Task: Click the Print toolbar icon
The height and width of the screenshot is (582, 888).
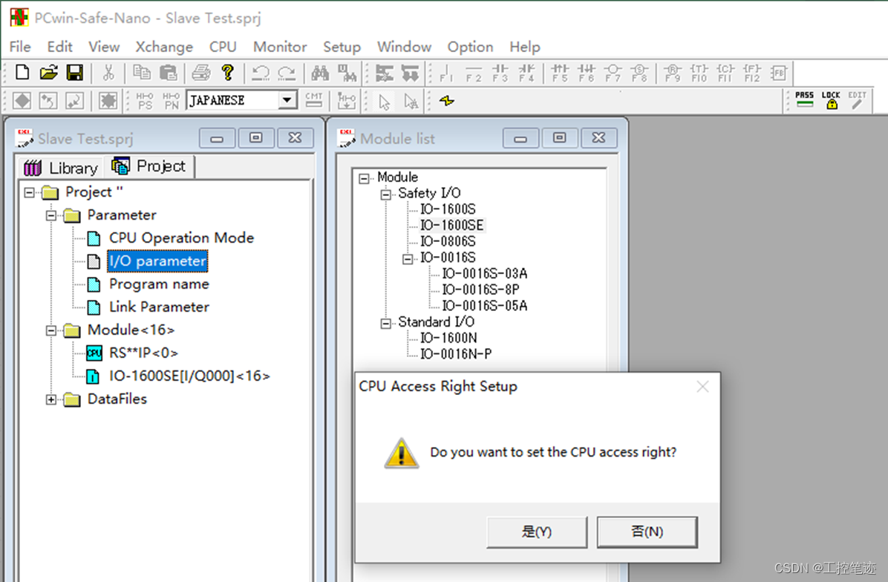Action: (x=201, y=72)
